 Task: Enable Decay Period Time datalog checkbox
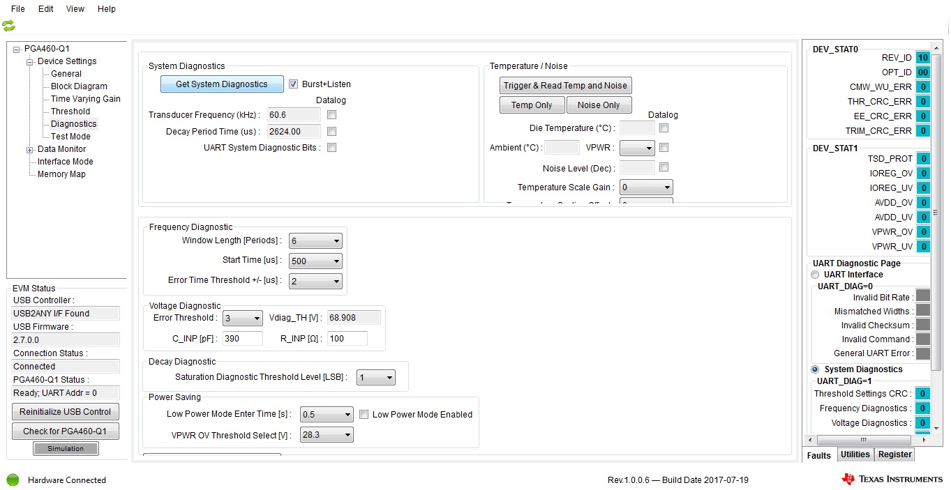coord(332,131)
